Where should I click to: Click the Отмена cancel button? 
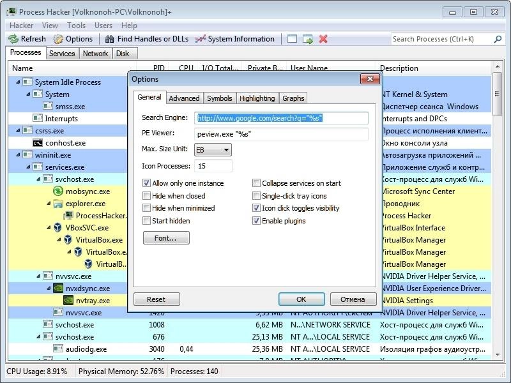coord(353,299)
